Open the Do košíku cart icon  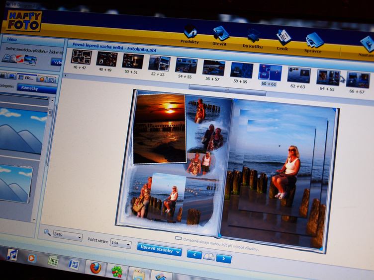click(253, 35)
